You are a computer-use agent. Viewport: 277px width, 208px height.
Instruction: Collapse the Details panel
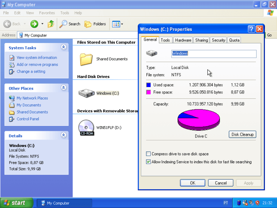[x=64, y=135]
